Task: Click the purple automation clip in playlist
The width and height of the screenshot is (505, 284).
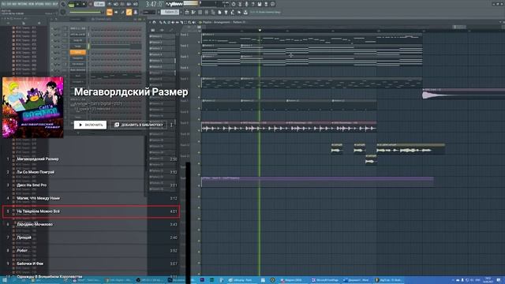Action: (x=317, y=181)
